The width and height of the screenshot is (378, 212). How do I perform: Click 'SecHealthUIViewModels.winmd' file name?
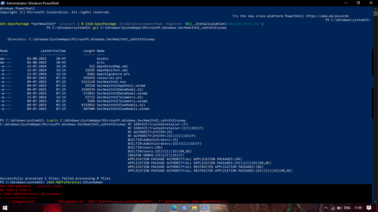123,109
